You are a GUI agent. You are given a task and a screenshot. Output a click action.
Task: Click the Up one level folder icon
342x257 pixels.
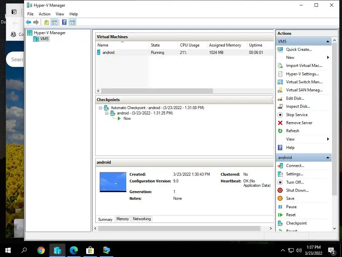pyautogui.click(x=46, y=22)
